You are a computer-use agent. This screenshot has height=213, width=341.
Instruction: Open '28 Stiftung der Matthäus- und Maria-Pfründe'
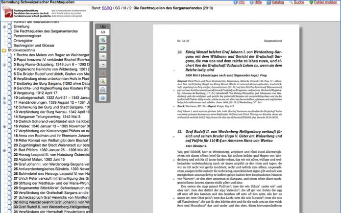coord(51,184)
